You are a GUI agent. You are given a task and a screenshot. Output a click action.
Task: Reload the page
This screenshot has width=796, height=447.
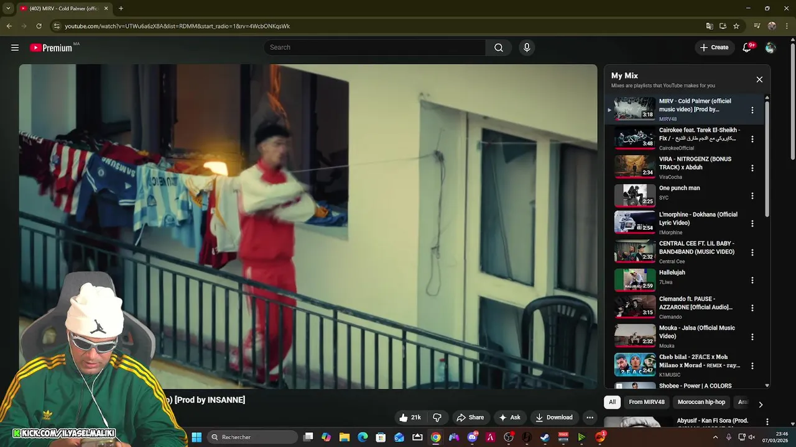39,26
